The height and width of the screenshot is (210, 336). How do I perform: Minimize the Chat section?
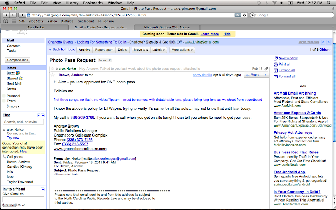pos(43,115)
